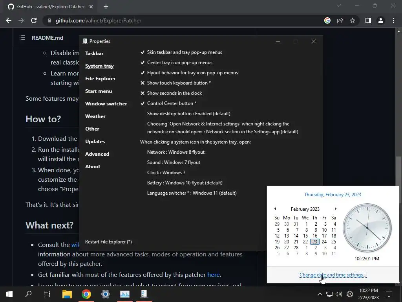402x302 pixels.
Task: Change Battery flyout style
Action: point(185,183)
